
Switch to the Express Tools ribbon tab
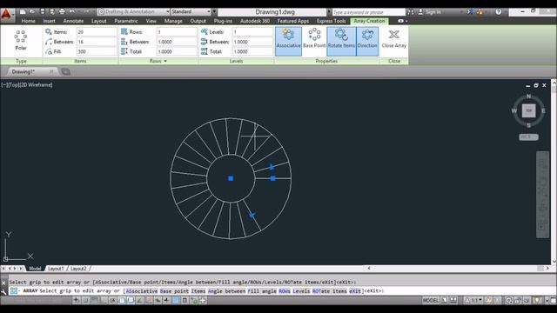pos(331,21)
